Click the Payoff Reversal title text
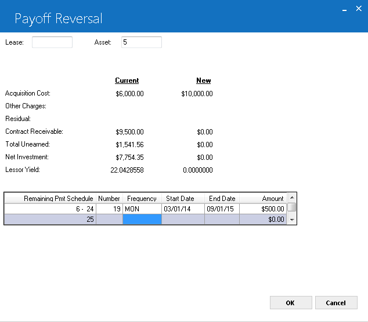The width and height of the screenshot is (368, 322). tap(59, 19)
